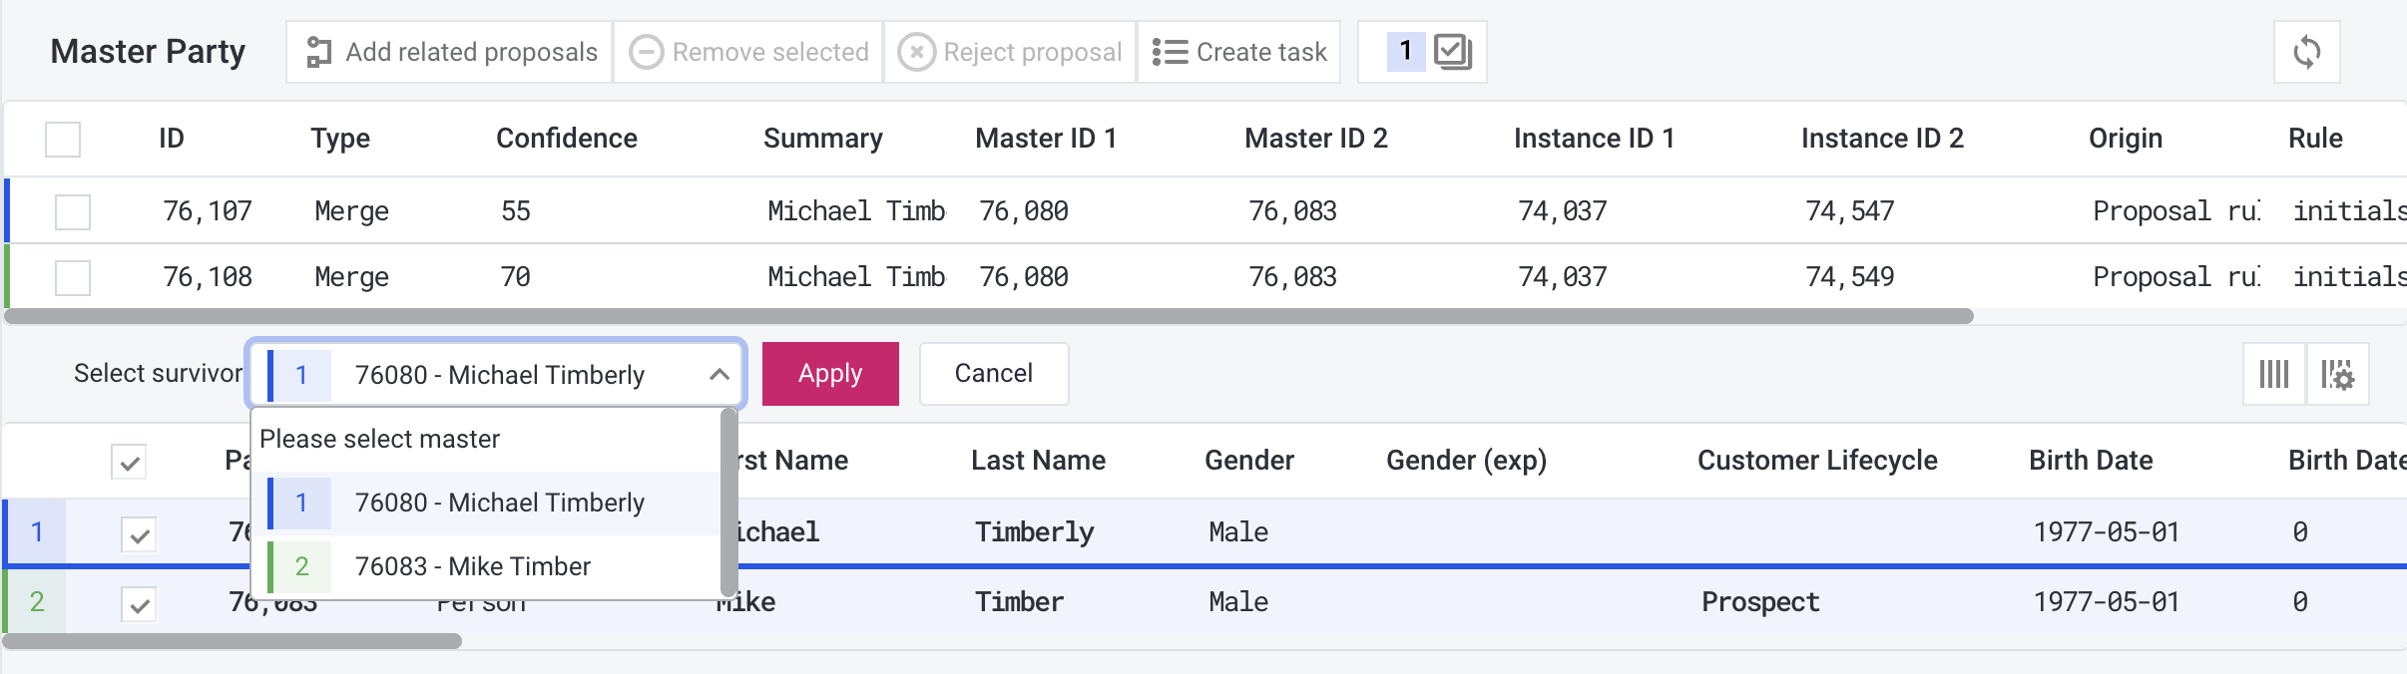The height and width of the screenshot is (674, 2407).
Task: Open column settings with gear icon
Action: 2337,375
